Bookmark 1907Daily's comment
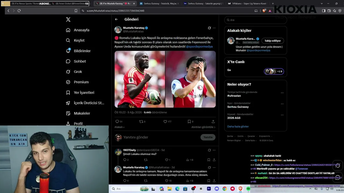The width and height of the screenshot is (344, 193). pos(209,160)
